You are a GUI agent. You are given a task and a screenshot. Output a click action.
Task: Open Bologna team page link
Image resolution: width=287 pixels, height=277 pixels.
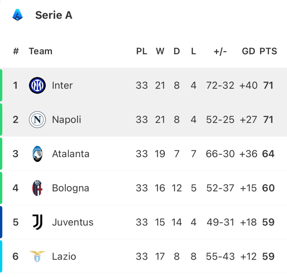[70, 188]
